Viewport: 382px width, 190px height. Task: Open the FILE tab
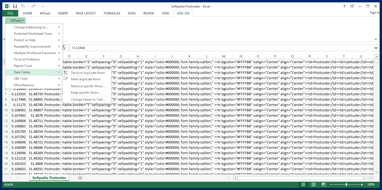pyautogui.click(x=10, y=13)
